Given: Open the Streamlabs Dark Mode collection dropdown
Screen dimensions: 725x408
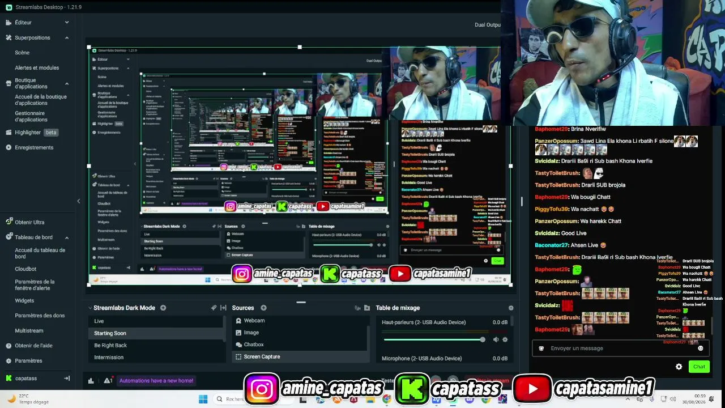Looking at the screenshot, I should click(x=124, y=308).
